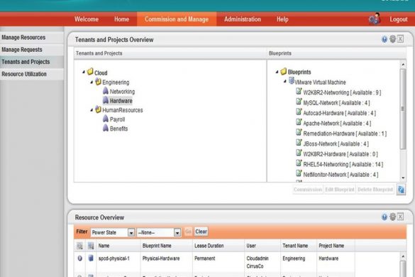Click the search icon in table header
The height and width of the screenshot is (277, 415).
click(79, 246)
